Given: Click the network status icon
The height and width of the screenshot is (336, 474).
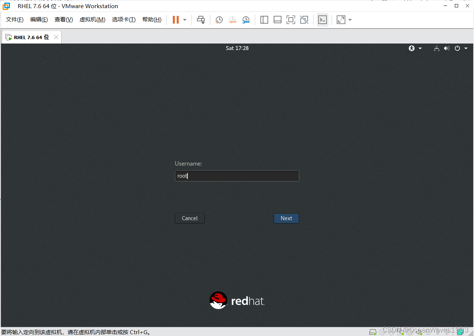Looking at the screenshot, I should (x=437, y=48).
